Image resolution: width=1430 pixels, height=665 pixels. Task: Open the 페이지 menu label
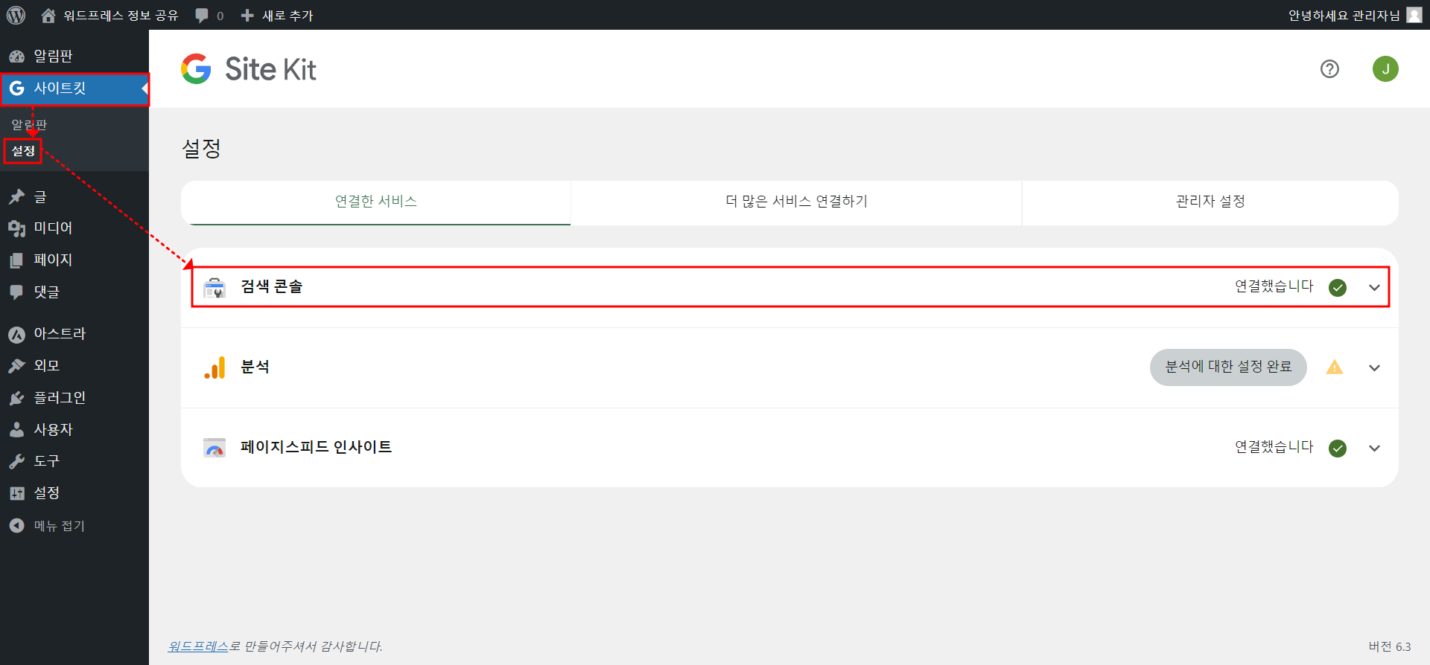coord(53,260)
